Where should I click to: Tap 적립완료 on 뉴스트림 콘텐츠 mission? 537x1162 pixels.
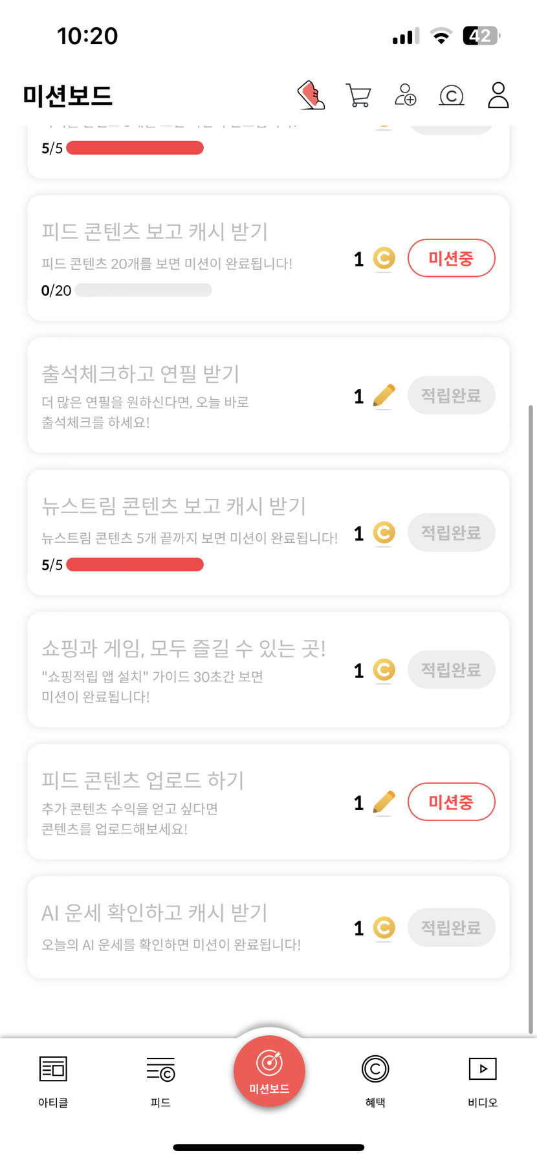click(451, 532)
